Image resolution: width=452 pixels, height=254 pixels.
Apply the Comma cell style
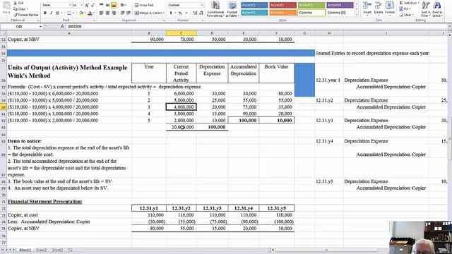[311, 13]
